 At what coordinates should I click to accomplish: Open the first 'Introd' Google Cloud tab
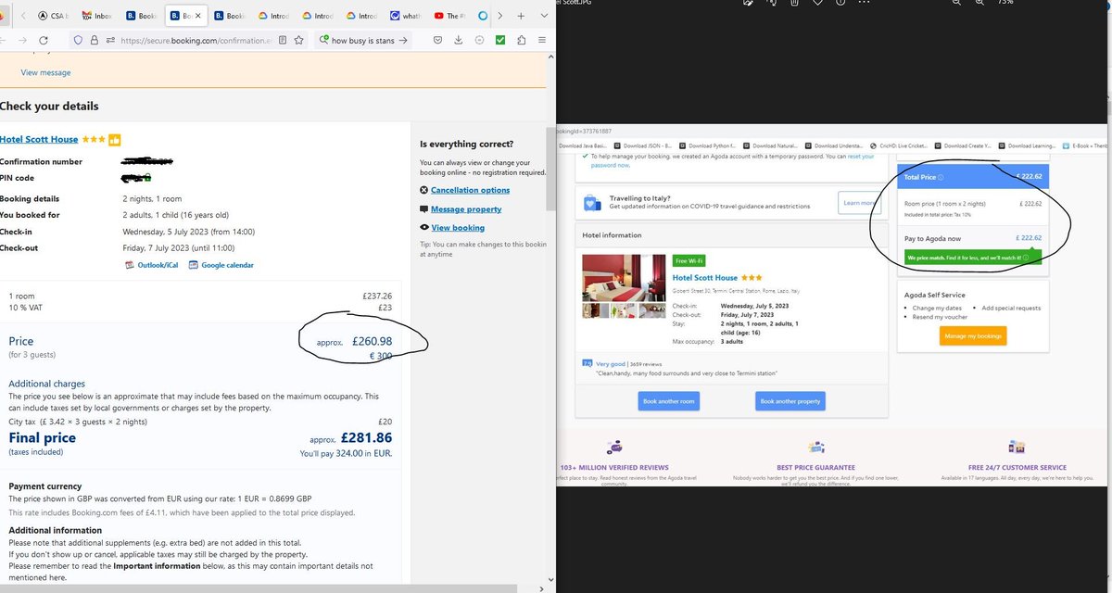274,16
